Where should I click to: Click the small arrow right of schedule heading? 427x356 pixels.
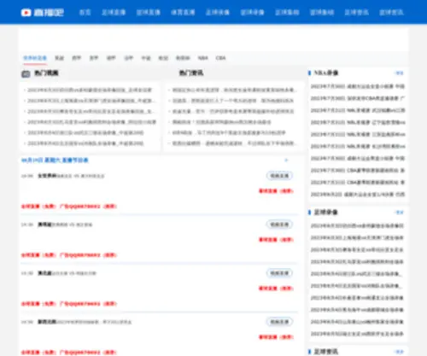coord(286,160)
